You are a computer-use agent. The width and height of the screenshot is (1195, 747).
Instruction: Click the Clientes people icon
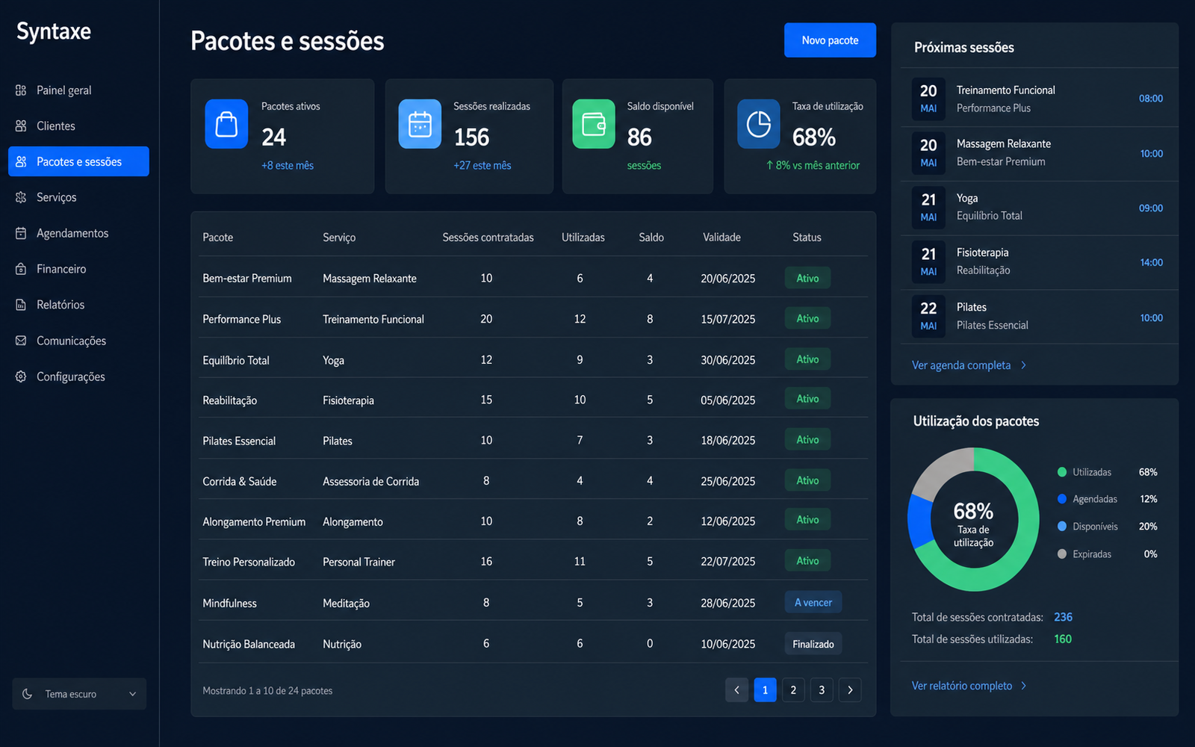21,126
